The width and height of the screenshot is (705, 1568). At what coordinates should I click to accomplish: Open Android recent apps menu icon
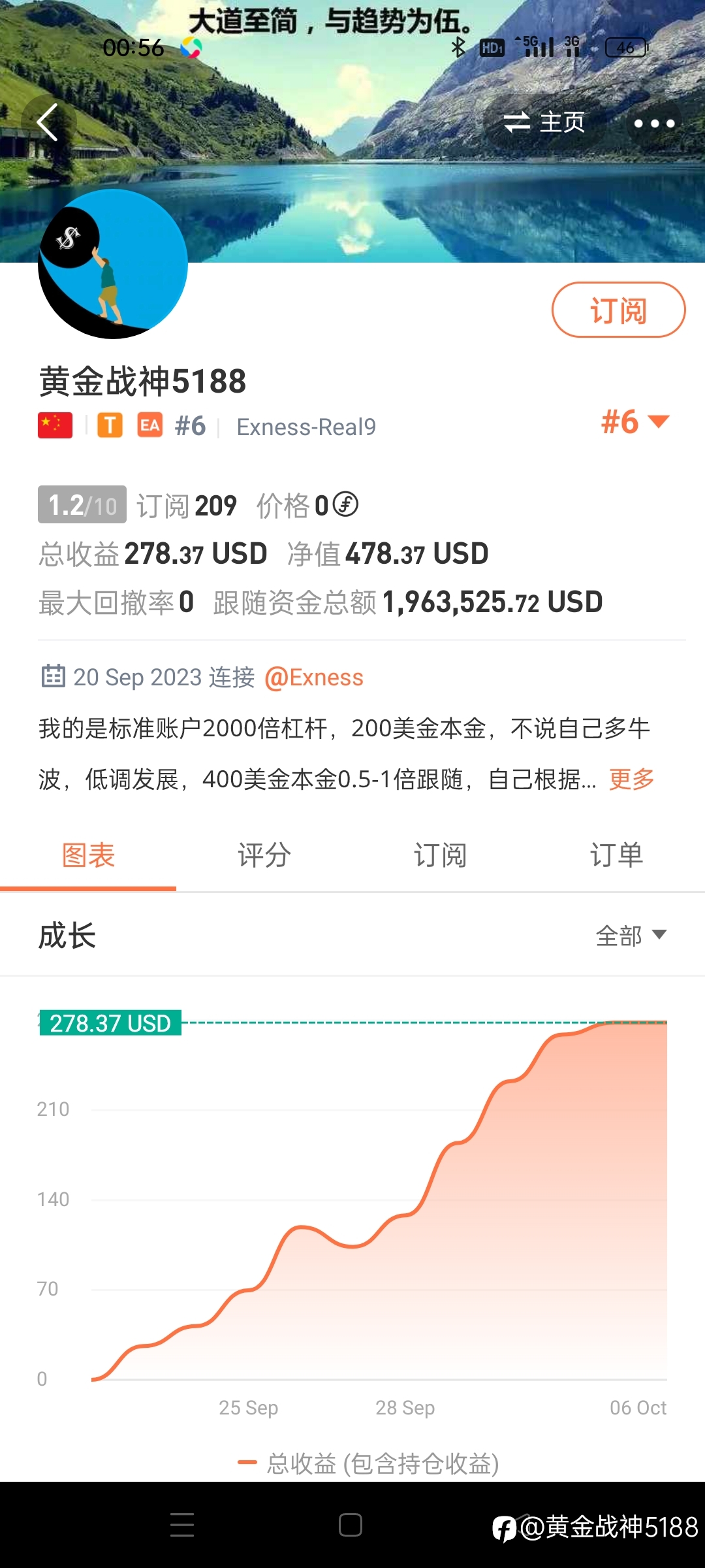point(182,1525)
